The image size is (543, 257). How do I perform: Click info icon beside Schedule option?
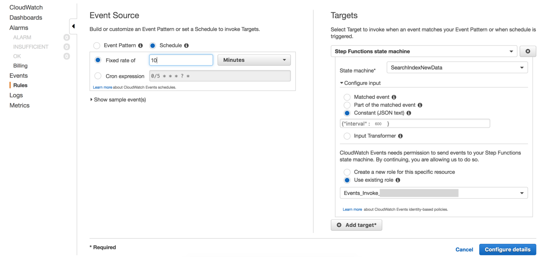[186, 45]
